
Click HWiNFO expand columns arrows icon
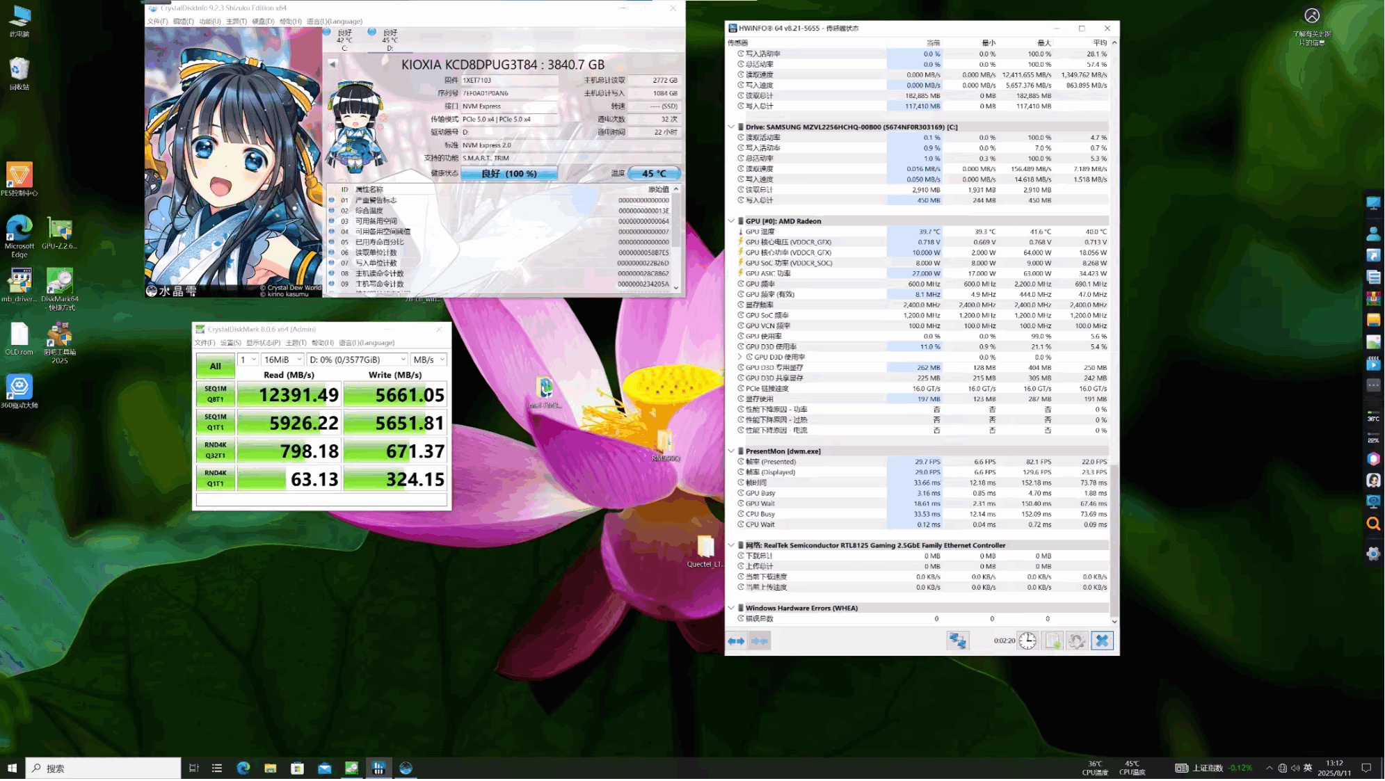tap(736, 641)
